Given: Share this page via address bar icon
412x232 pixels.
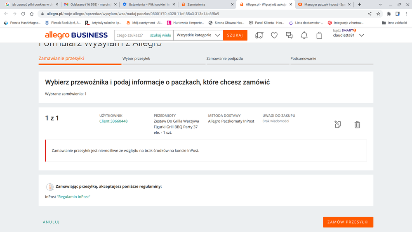Looking at the screenshot, I should [370, 14].
